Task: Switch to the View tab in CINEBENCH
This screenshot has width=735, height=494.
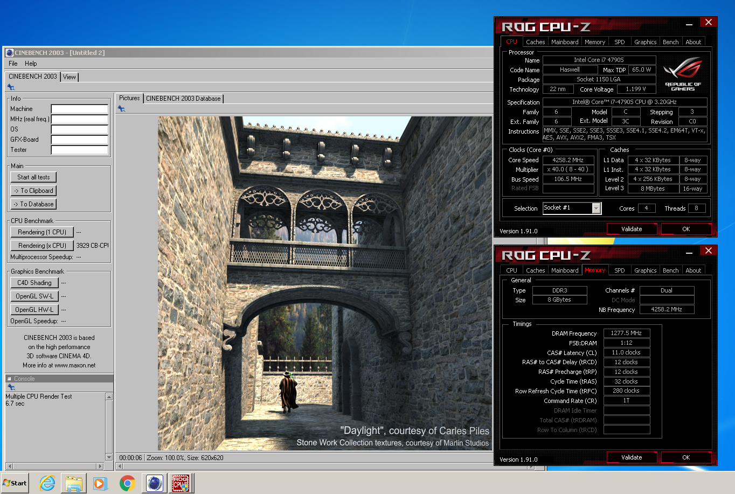Action: 70,77
